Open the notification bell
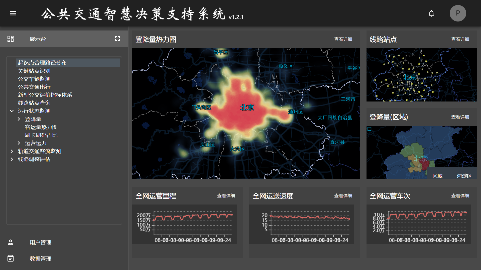The height and width of the screenshot is (270, 481). click(431, 13)
